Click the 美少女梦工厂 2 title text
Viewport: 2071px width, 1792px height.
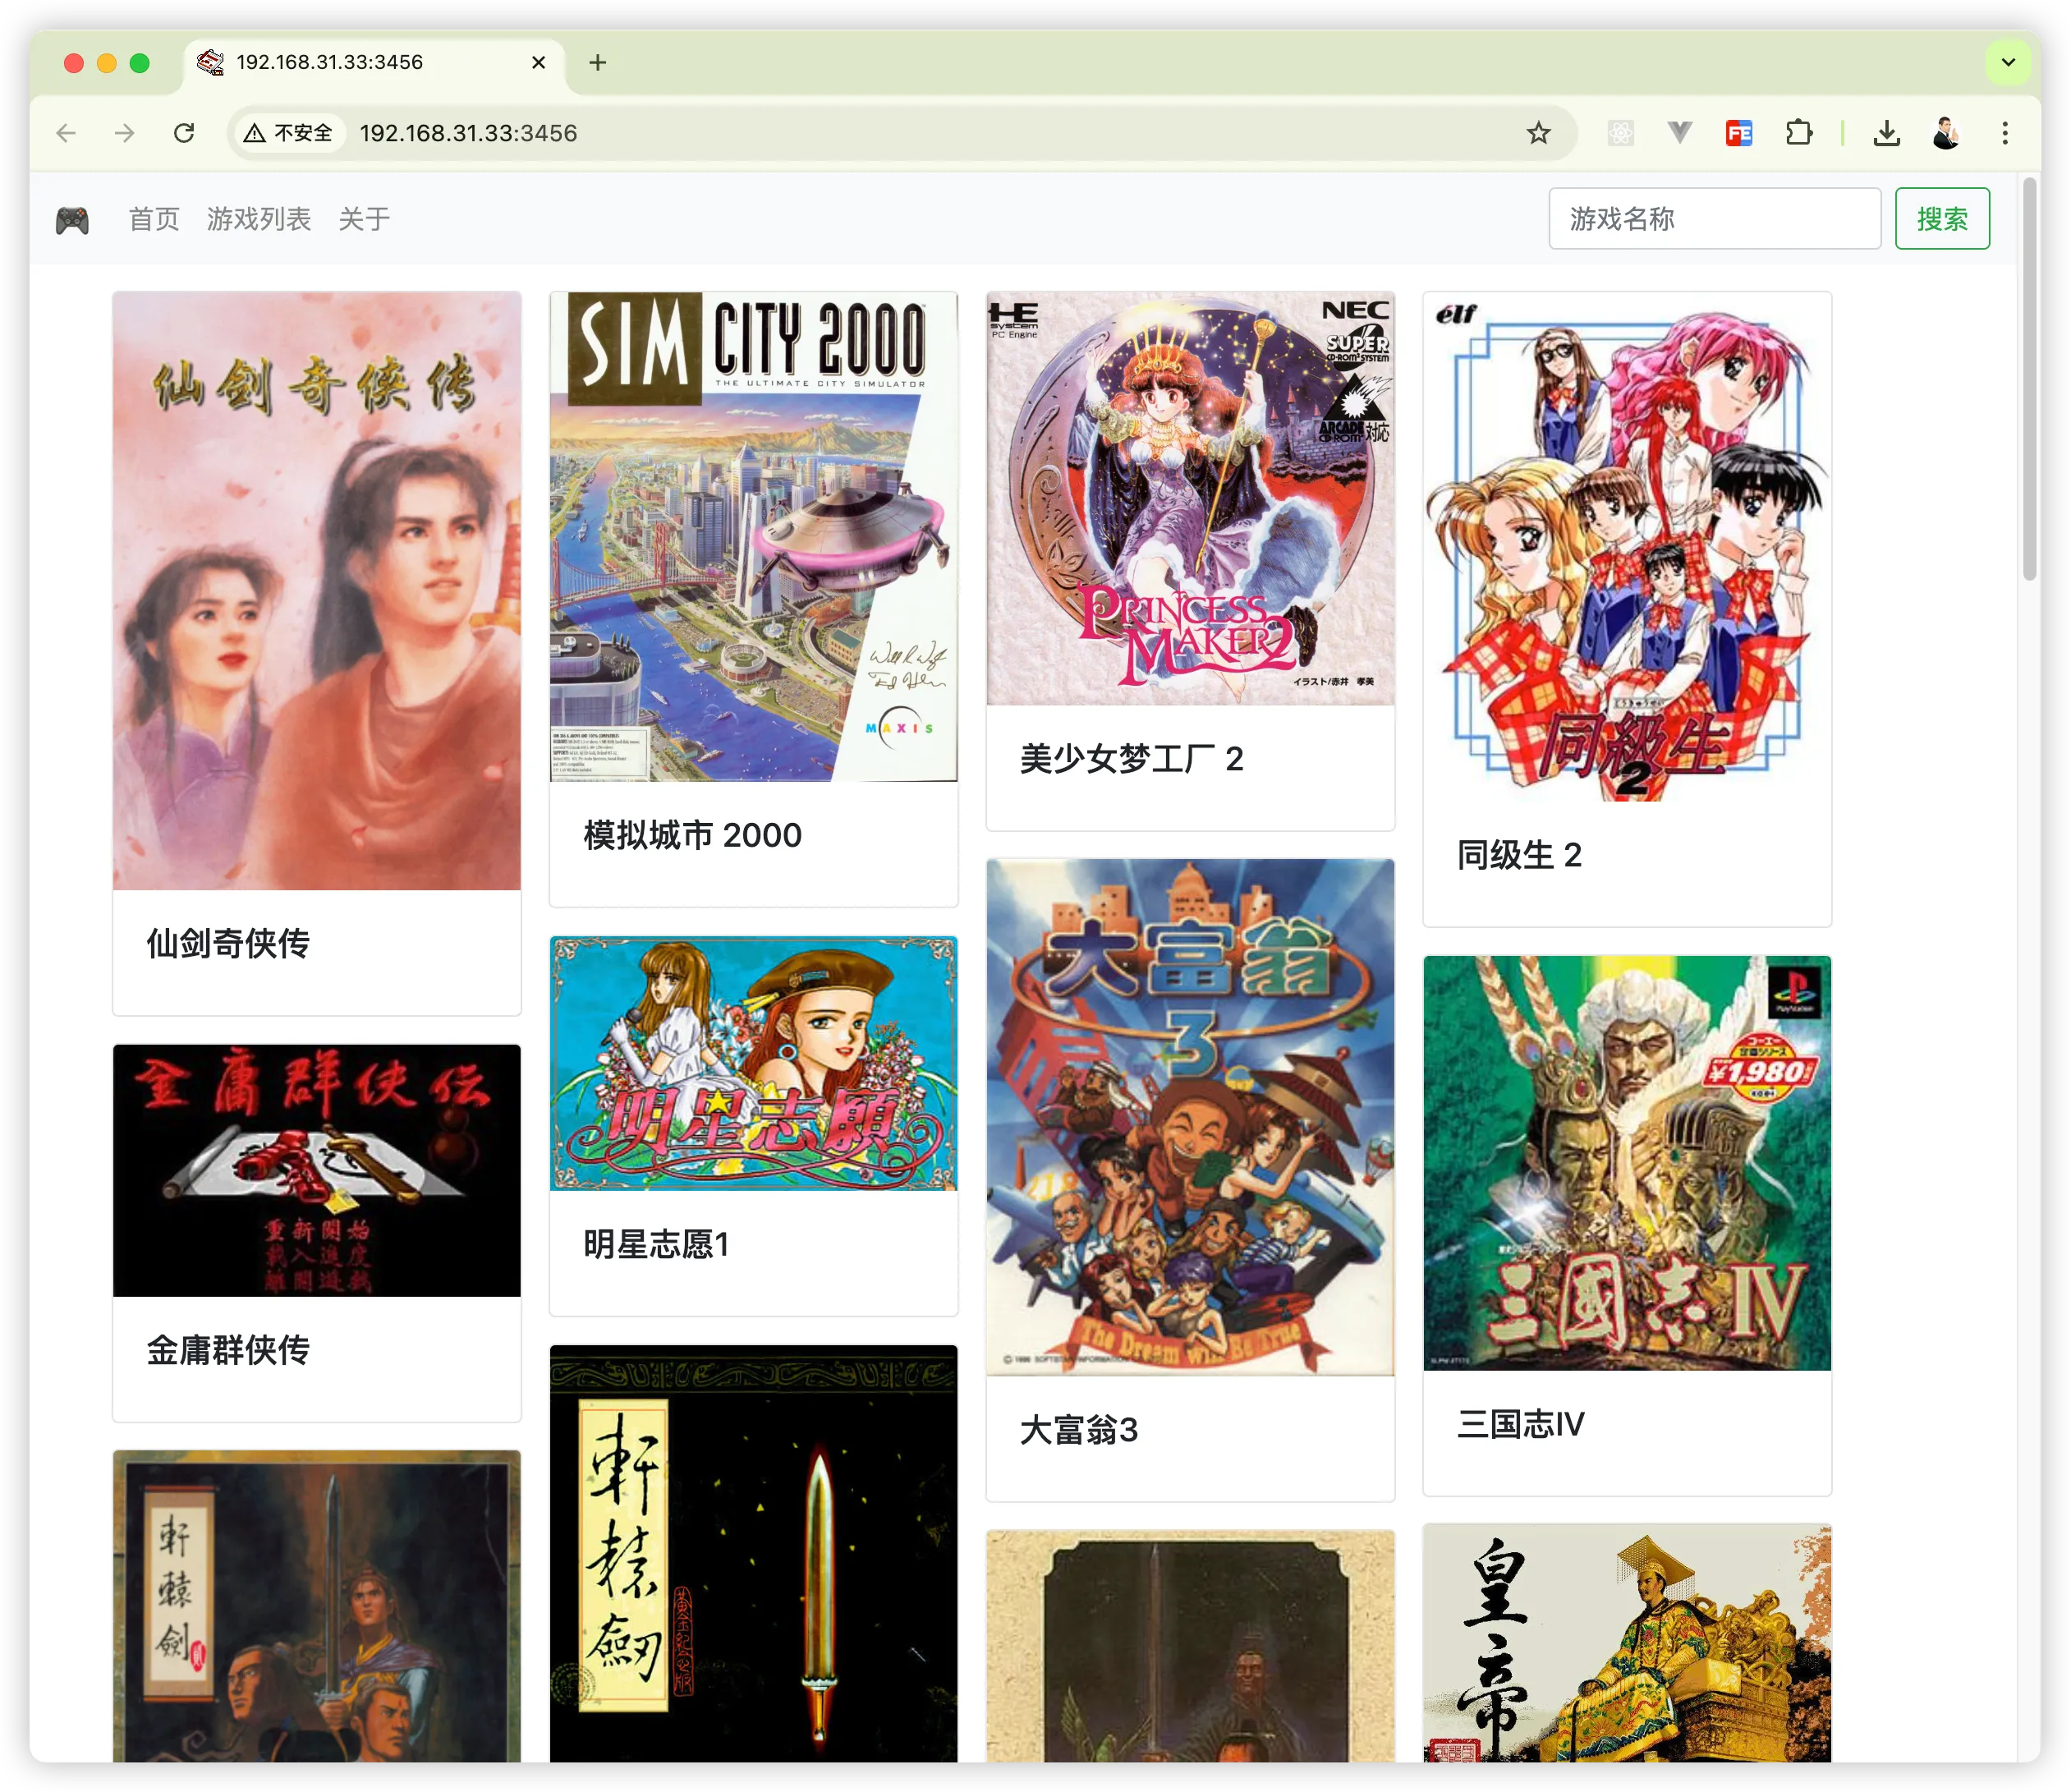point(1132,759)
